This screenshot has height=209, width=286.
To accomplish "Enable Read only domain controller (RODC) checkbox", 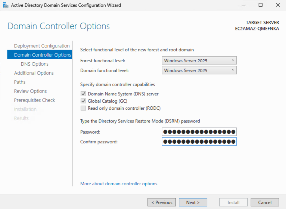I will point(83,108).
